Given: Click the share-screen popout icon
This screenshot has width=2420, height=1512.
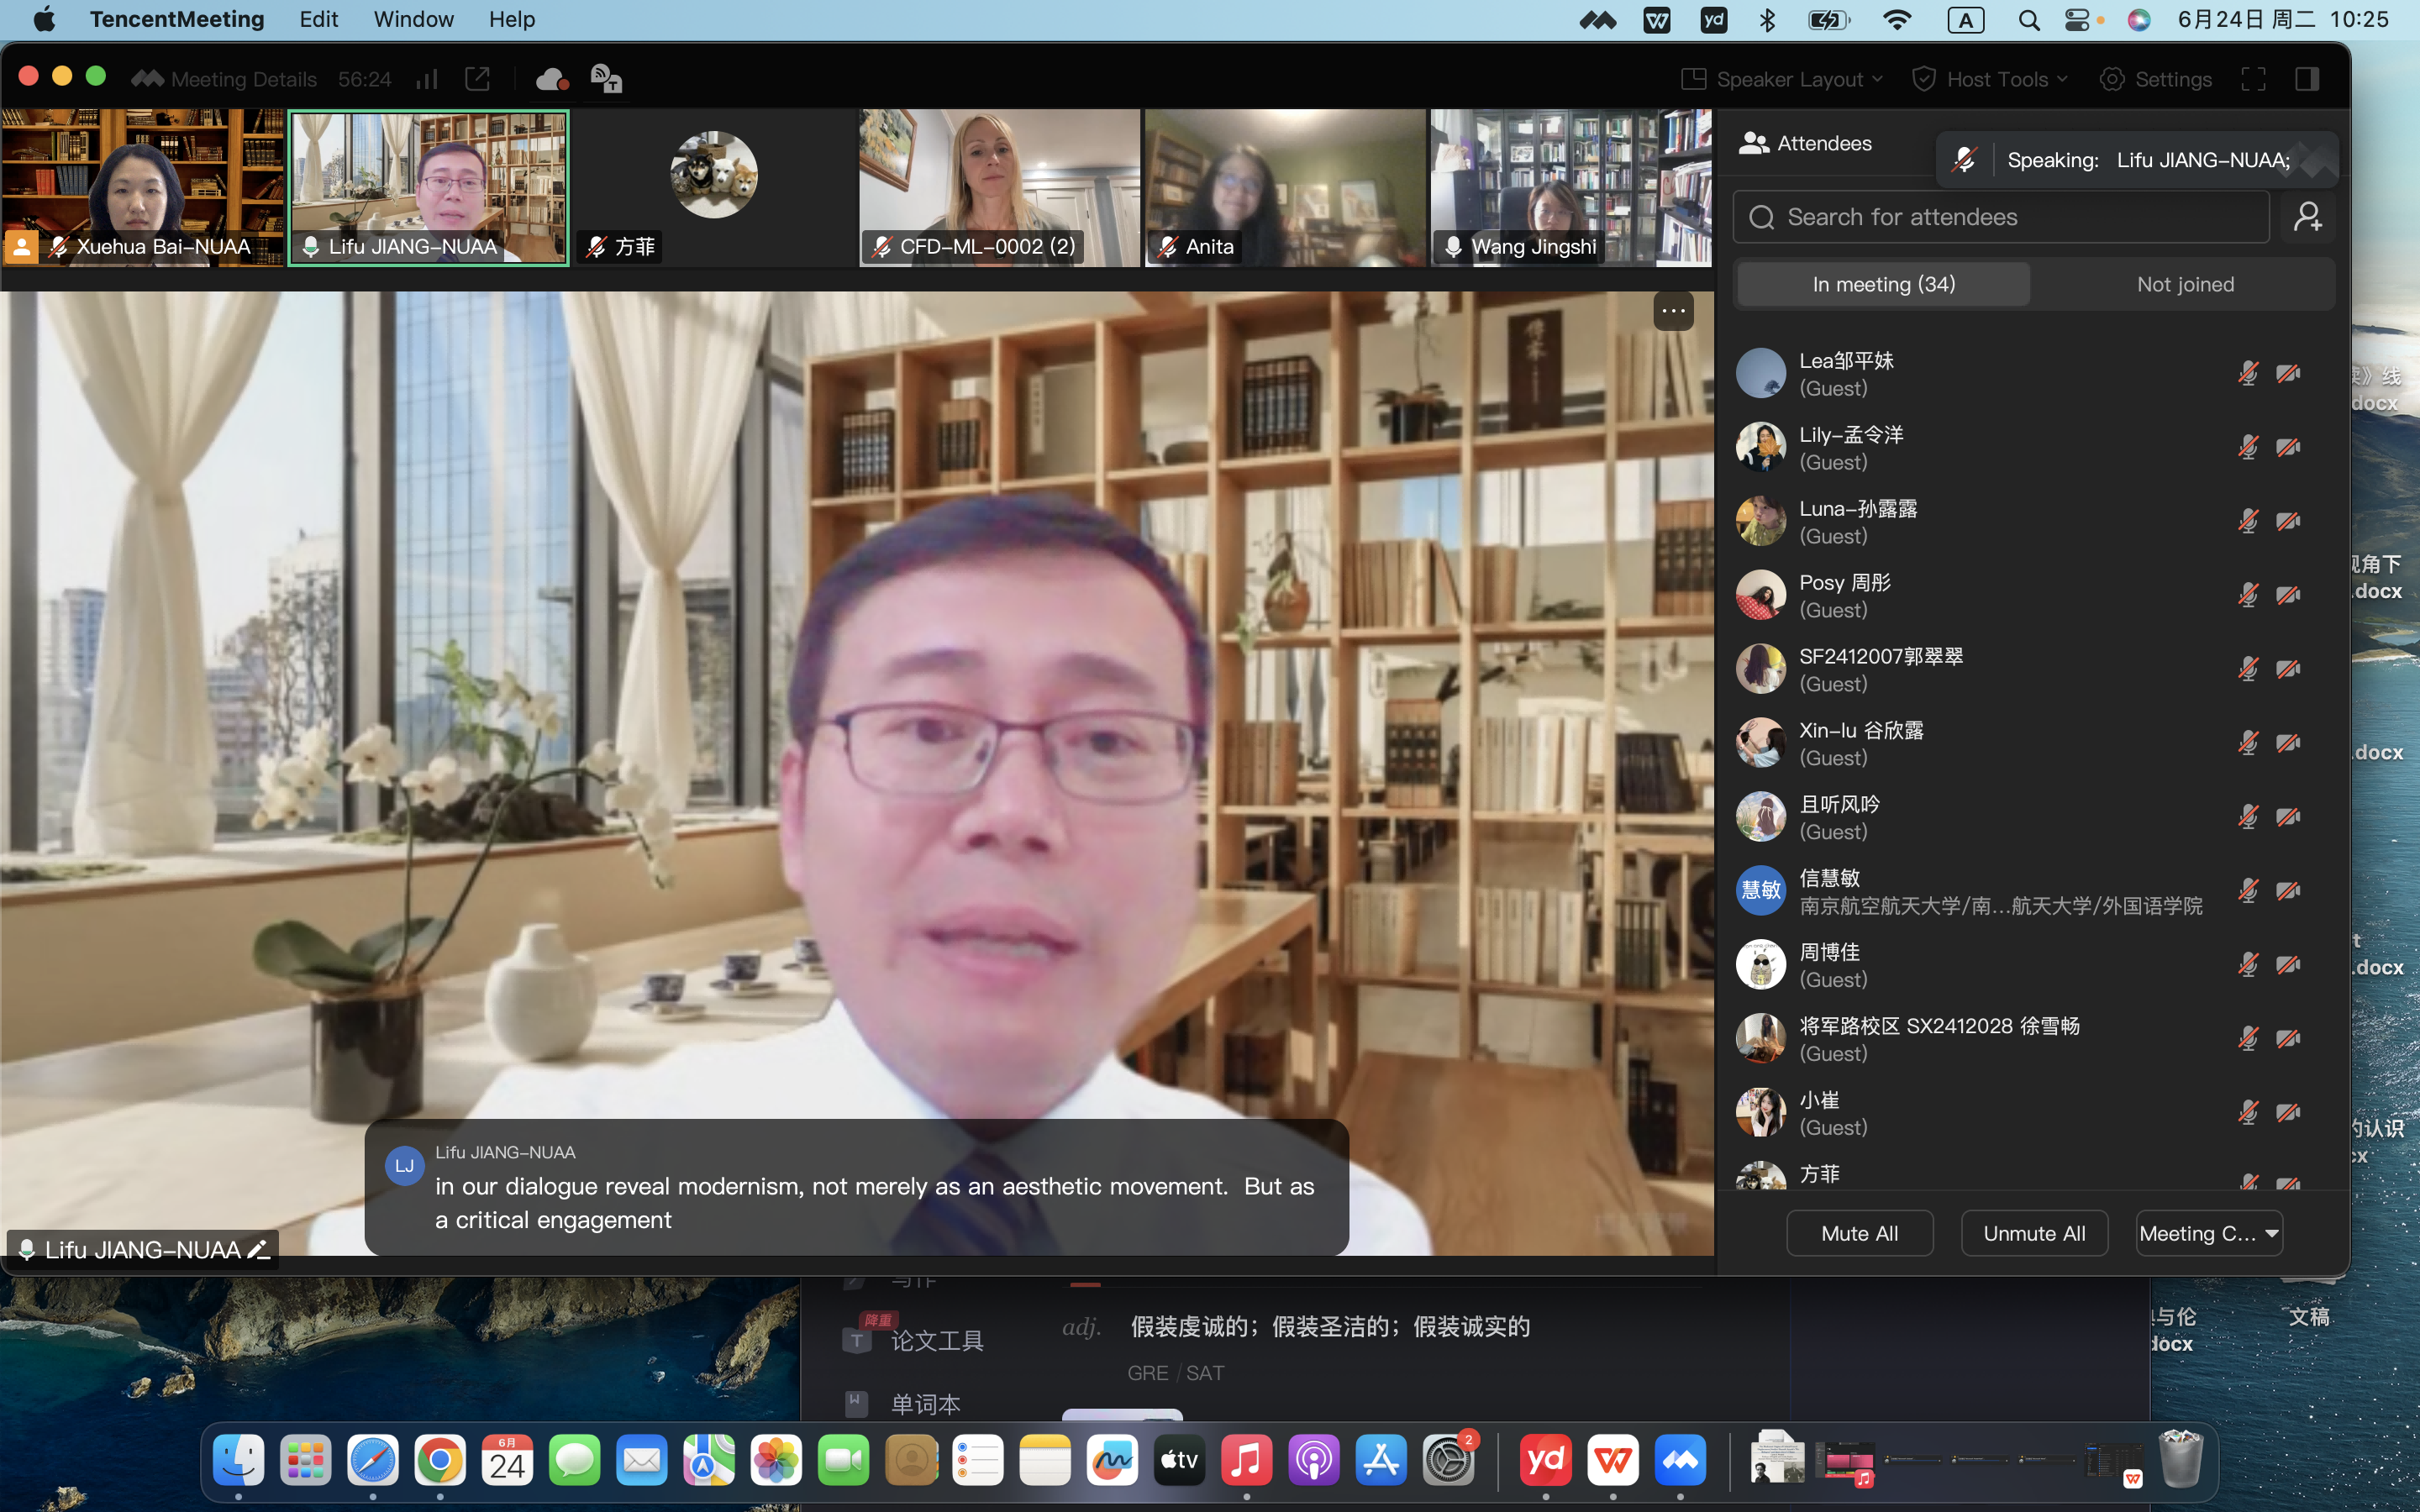Looking at the screenshot, I should (478, 79).
